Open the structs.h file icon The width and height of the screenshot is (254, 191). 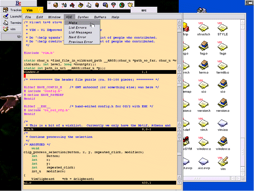tap(204, 28)
